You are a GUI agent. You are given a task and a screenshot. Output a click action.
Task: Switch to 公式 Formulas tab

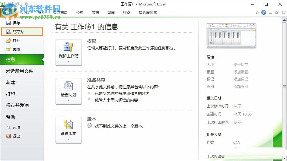(x=80, y=12)
